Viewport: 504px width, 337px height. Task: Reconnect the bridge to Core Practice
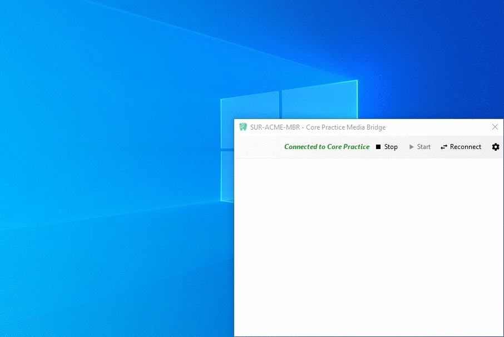click(x=461, y=147)
